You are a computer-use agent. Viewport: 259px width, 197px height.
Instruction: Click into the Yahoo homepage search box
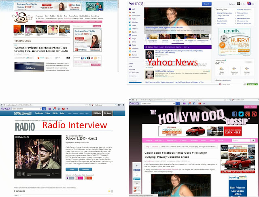[173, 4]
